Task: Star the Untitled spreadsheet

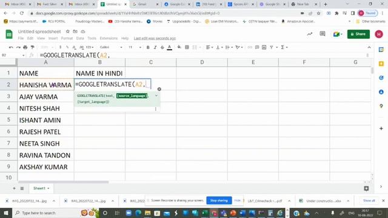Action: [67, 31]
